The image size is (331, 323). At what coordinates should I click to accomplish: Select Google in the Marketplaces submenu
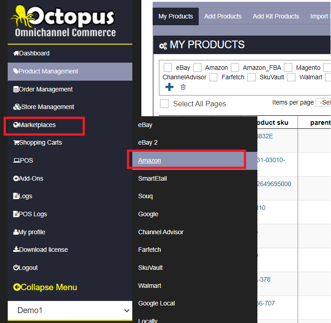point(148,214)
